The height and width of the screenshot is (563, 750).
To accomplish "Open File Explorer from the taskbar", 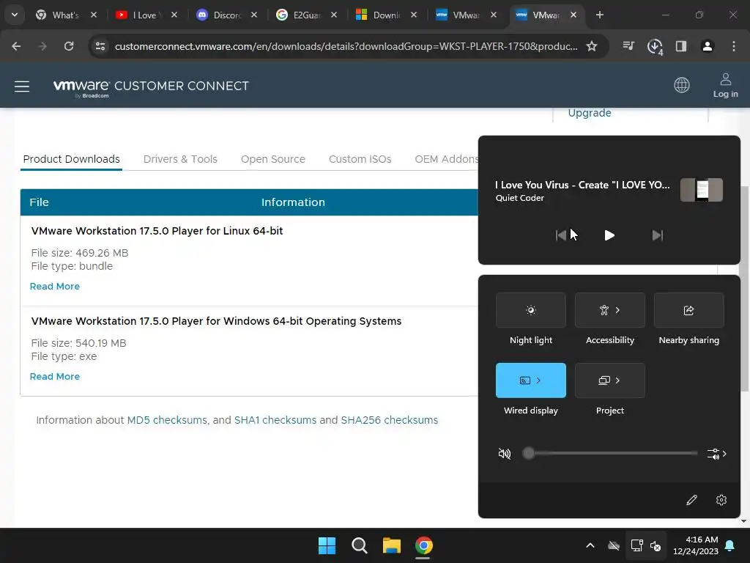I will 391,545.
